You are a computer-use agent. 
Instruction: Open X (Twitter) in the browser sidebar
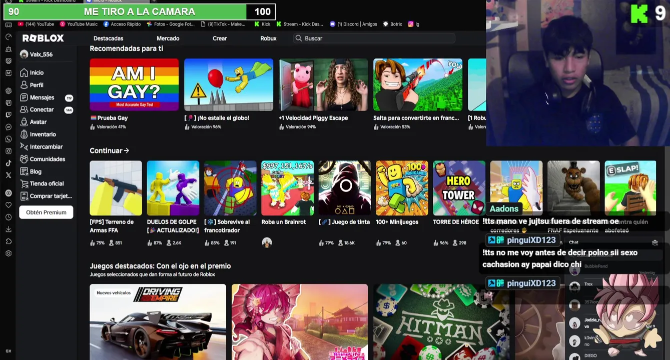coord(9,175)
